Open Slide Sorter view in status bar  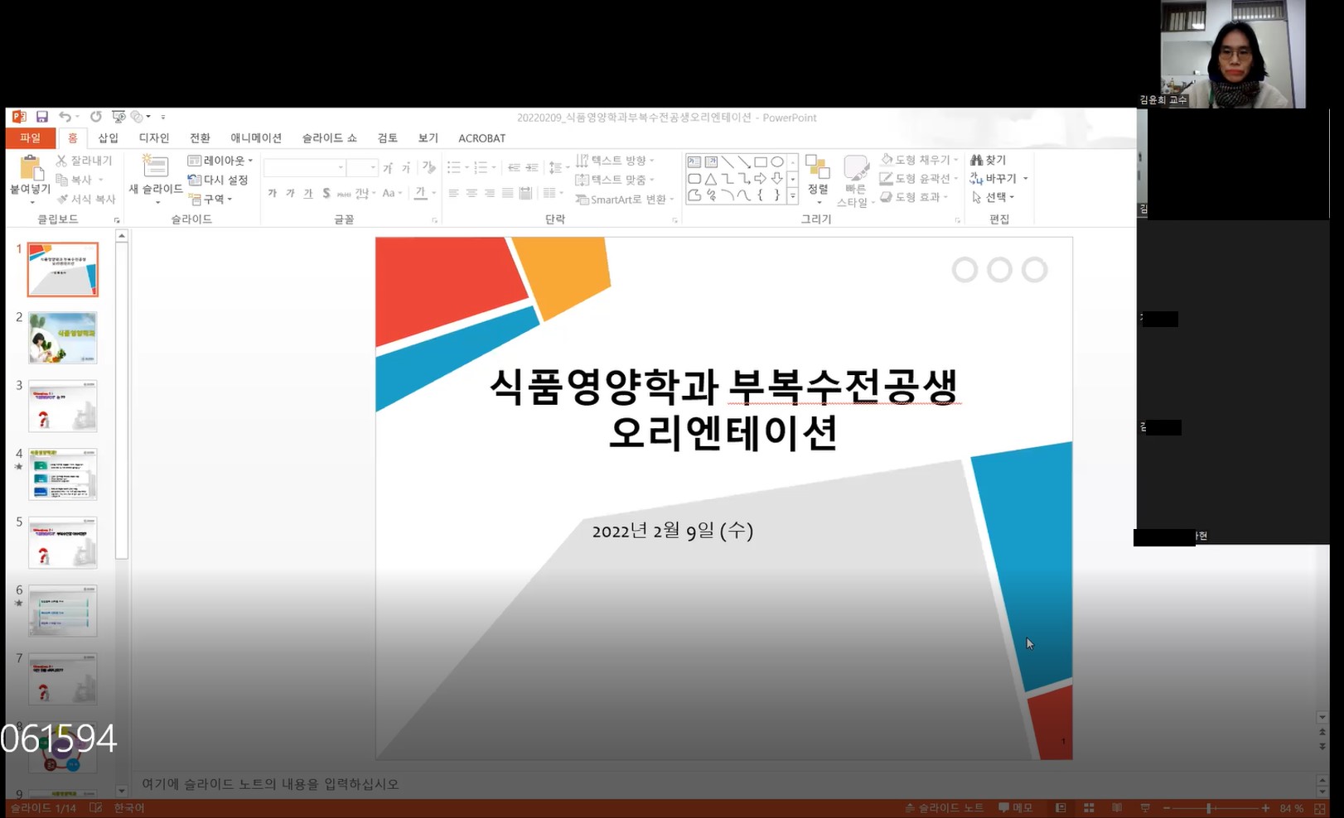coord(1089,808)
